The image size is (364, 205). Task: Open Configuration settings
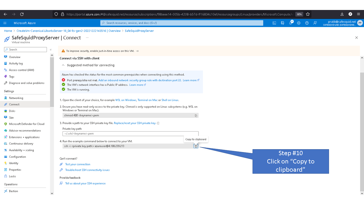[17, 157]
